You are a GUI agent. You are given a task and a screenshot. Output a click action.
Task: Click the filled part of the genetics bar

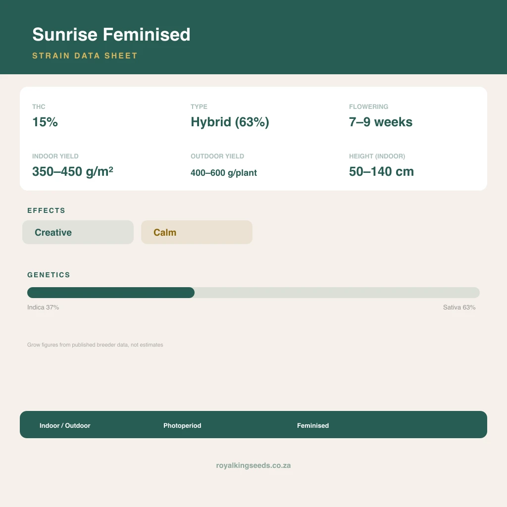111,293
